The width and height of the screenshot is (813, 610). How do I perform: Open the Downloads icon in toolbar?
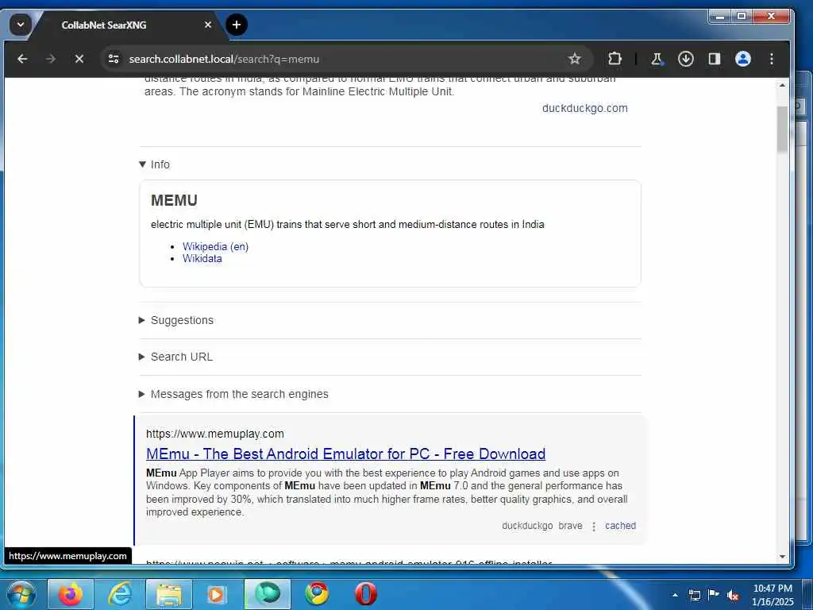(x=685, y=59)
